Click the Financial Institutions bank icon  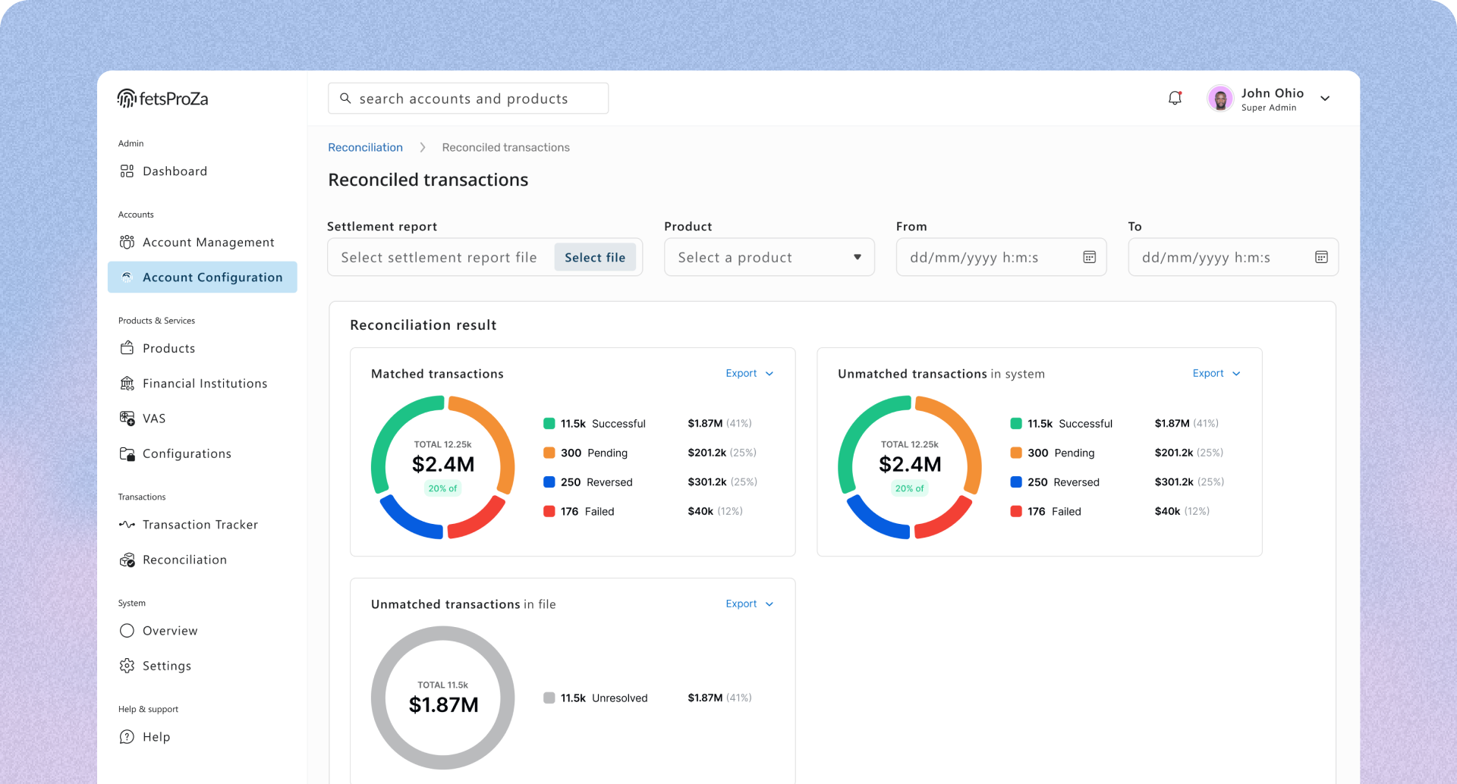[127, 384]
